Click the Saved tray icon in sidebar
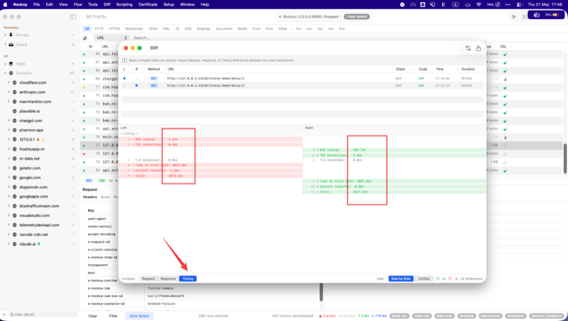Screen dimensions: 568x321 tap(11, 45)
